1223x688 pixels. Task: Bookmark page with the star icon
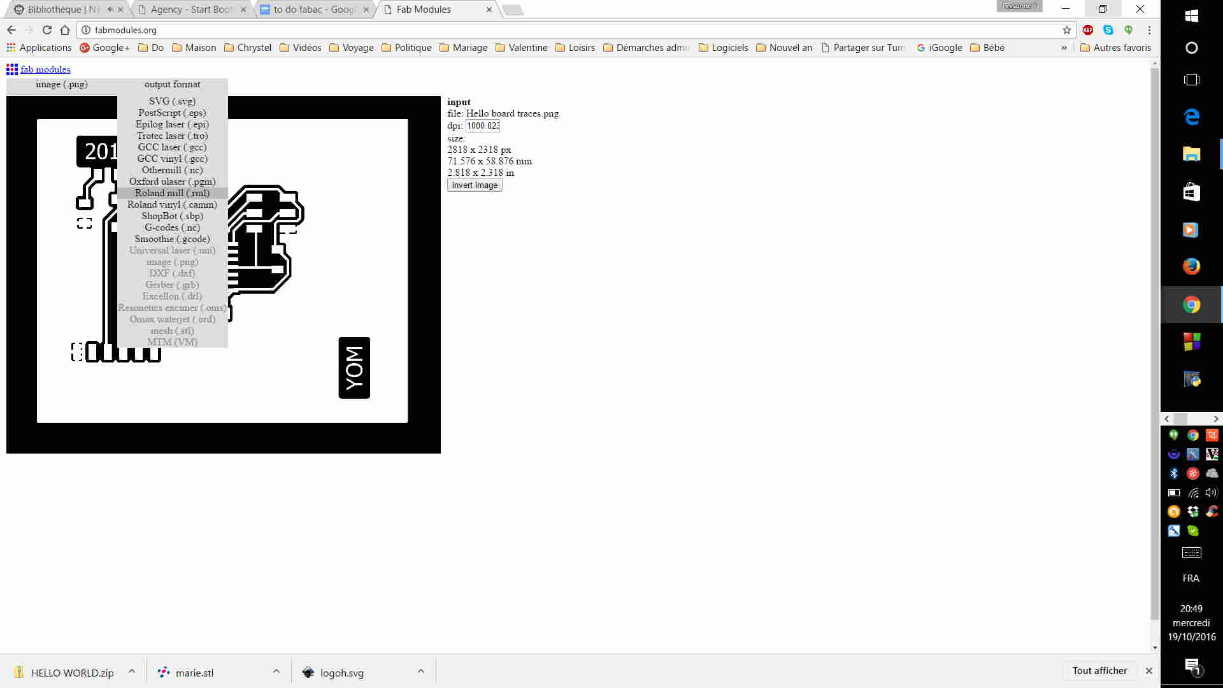pyautogui.click(x=1067, y=30)
